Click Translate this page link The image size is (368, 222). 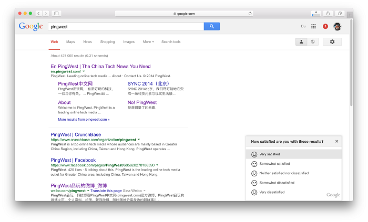click(106, 191)
